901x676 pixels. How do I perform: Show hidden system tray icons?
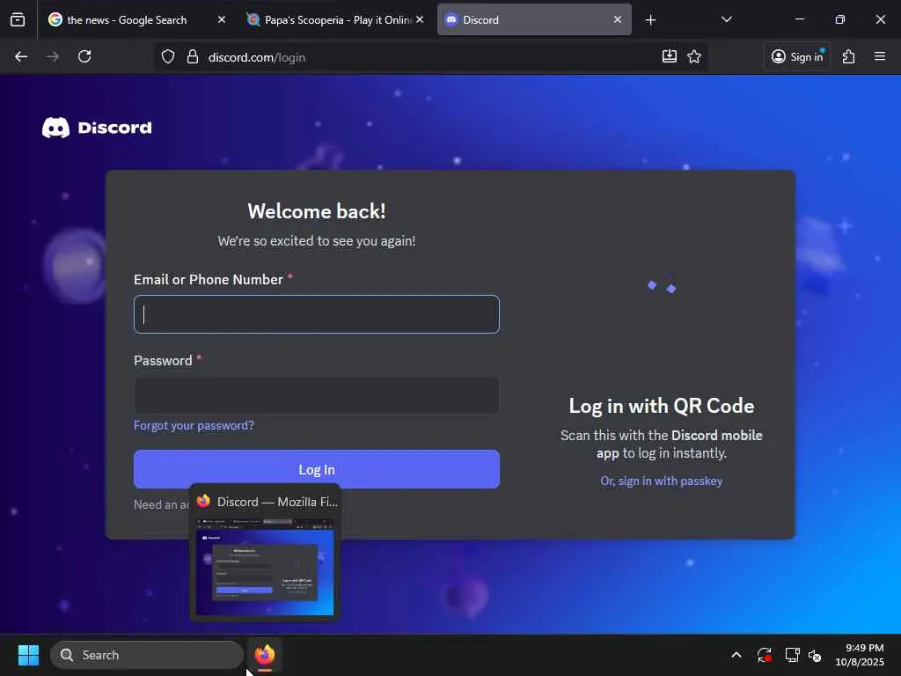click(736, 655)
